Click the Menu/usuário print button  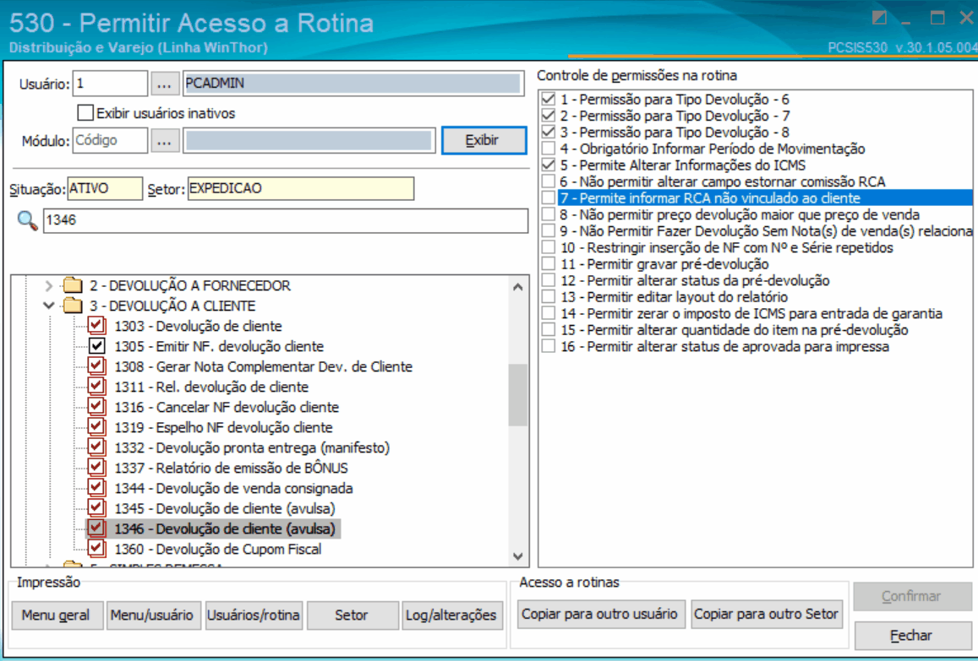154,615
